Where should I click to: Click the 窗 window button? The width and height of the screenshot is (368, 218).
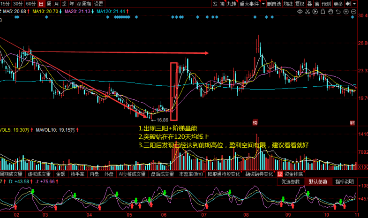pyautogui.click(x=317, y=4)
